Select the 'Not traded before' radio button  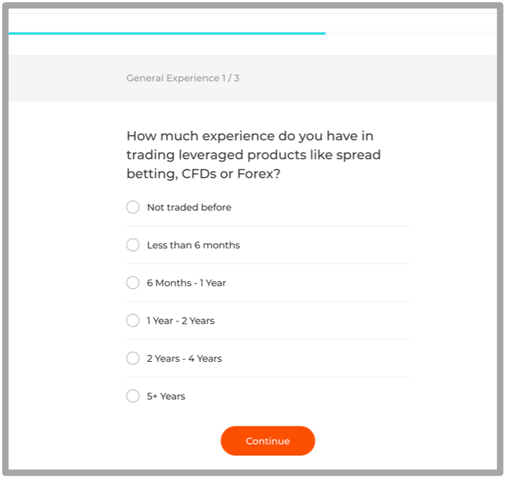pos(132,207)
